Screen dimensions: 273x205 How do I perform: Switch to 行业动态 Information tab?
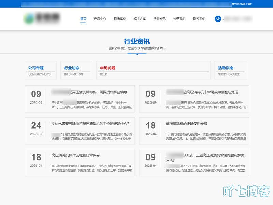point(76,70)
